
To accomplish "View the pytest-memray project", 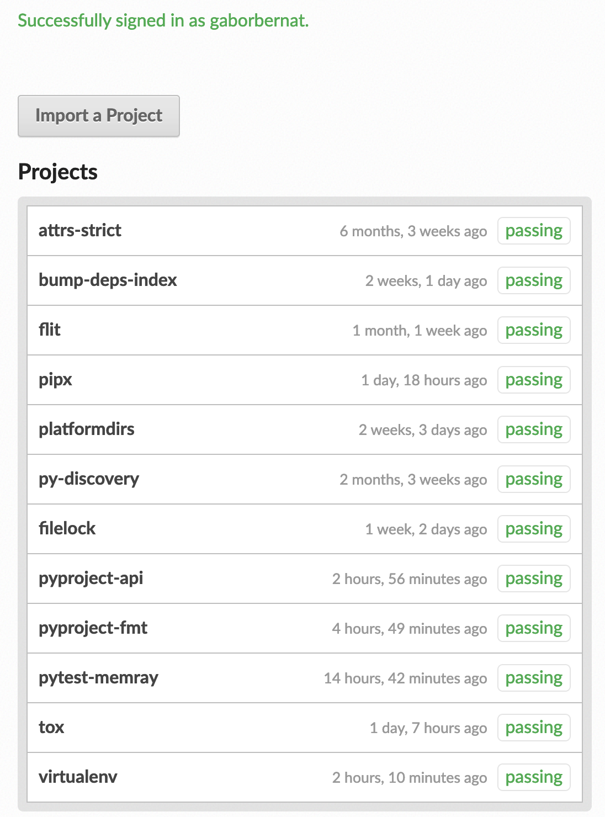I will click(99, 678).
